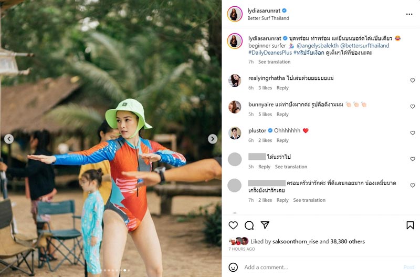
Task: Toggle like on plustor's comment
Action: (x=412, y=133)
